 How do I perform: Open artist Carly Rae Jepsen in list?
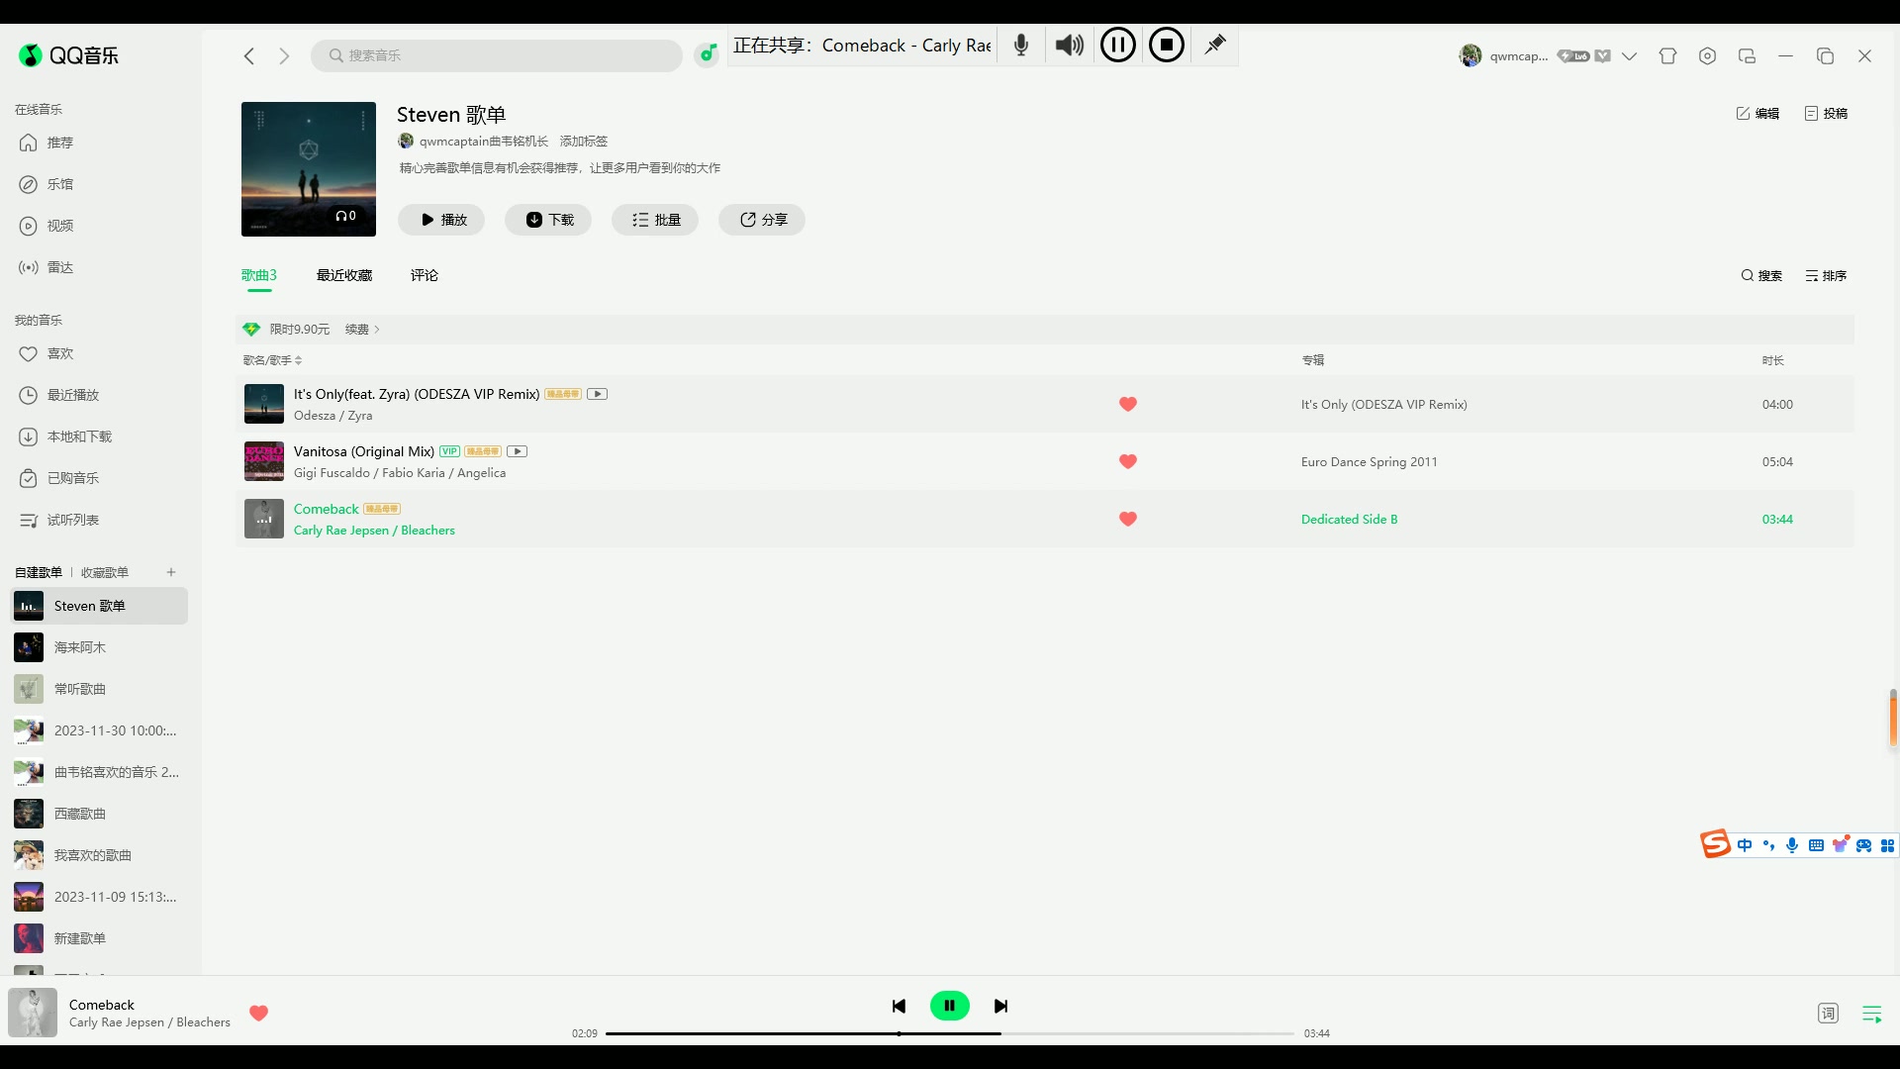point(341,531)
